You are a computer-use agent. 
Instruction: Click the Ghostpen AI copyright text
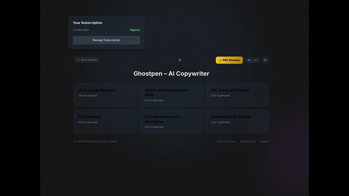[96, 141]
